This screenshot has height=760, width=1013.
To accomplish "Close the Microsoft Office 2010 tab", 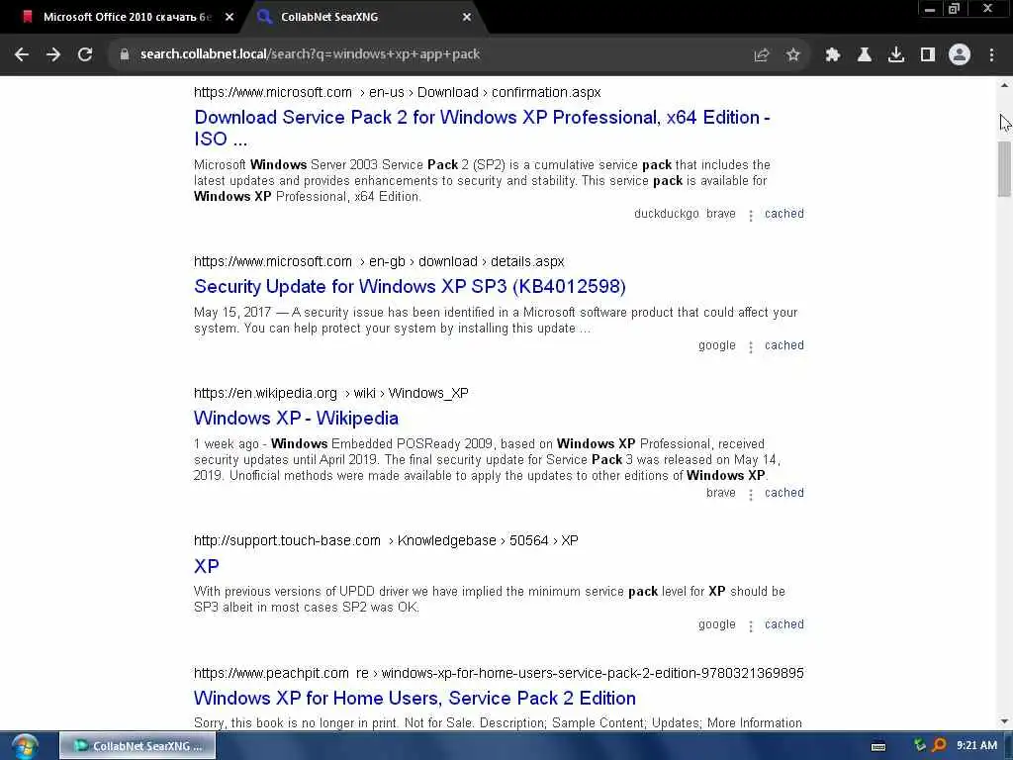I will (230, 18).
